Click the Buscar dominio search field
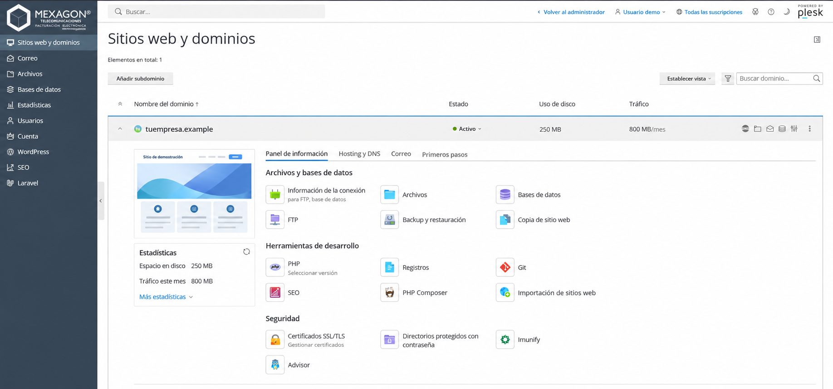This screenshot has height=389, width=833. tap(779, 79)
